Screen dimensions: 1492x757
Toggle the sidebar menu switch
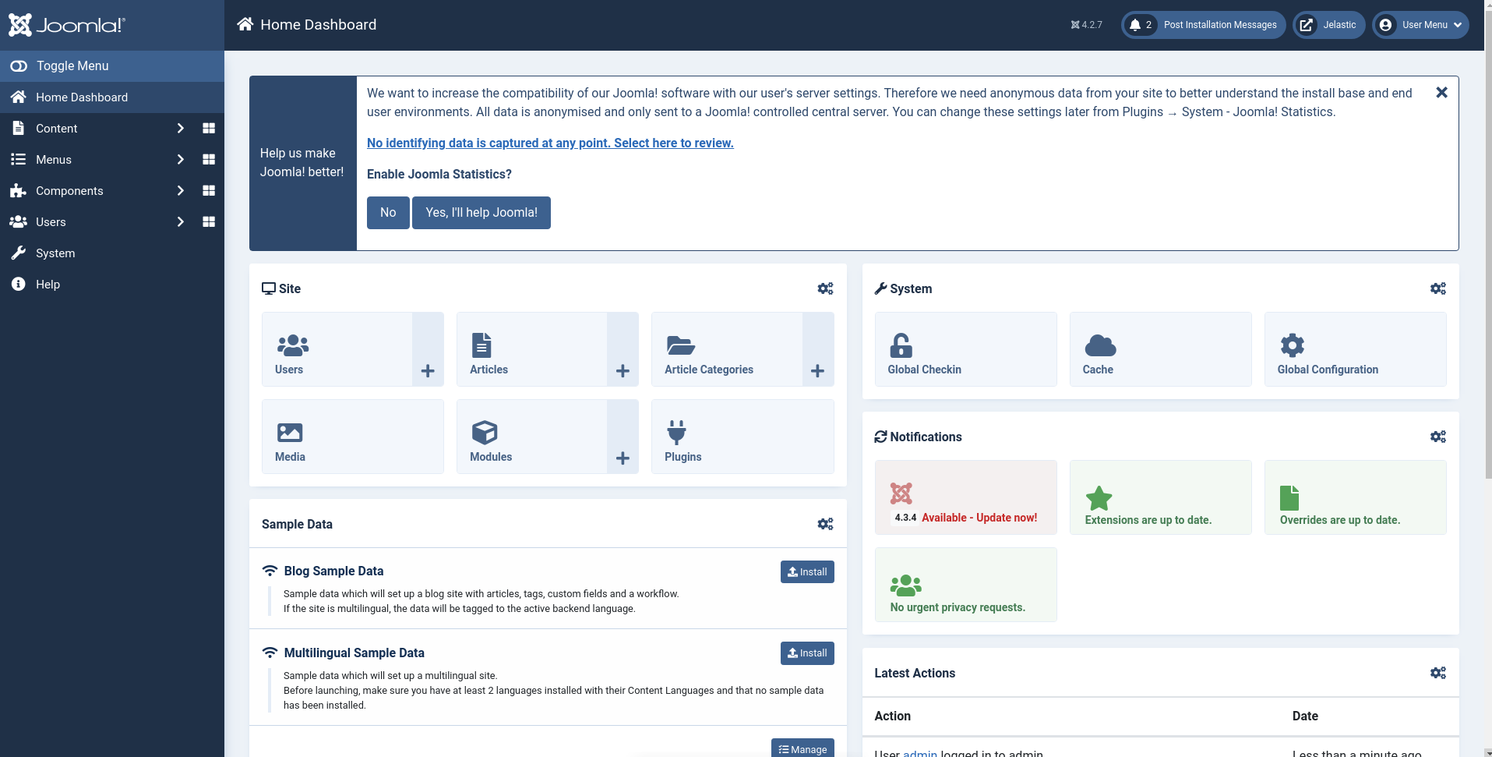[x=19, y=66]
